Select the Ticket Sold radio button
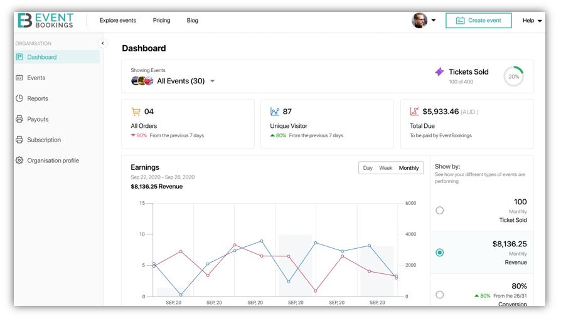Image resolution: width=561 pixels, height=319 pixels. point(440,211)
